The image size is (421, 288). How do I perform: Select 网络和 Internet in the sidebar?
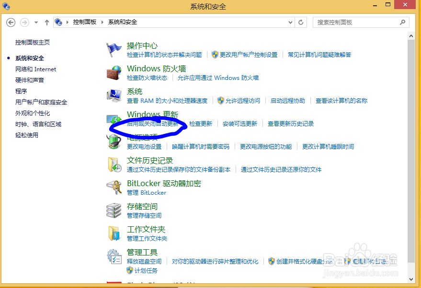[x=36, y=69]
